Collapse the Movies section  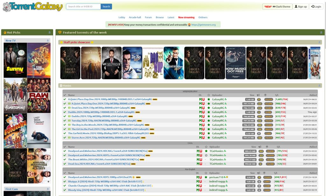(319, 85)
